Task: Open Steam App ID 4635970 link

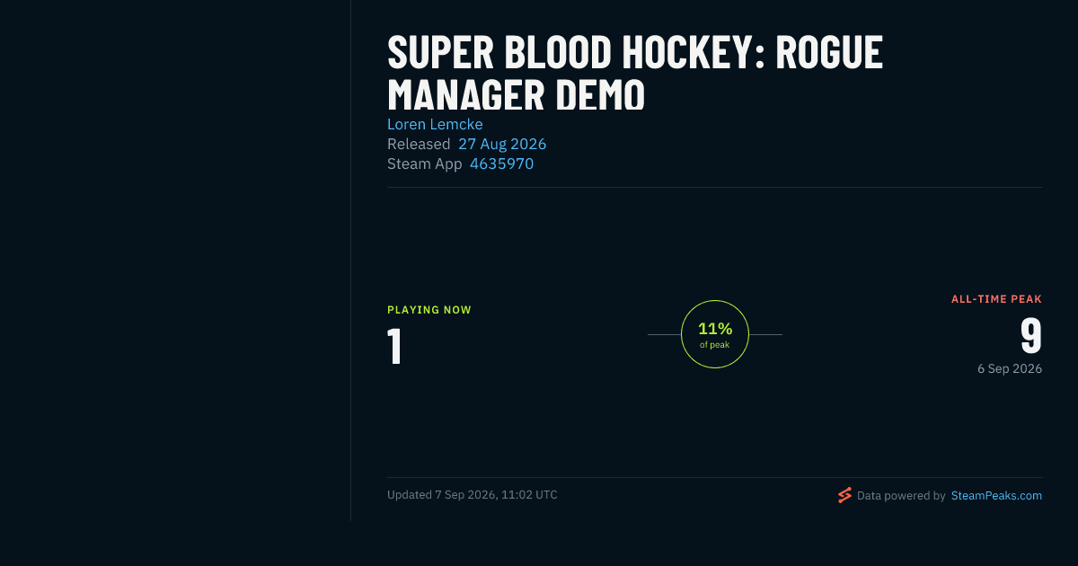Action: pos(501,164)
